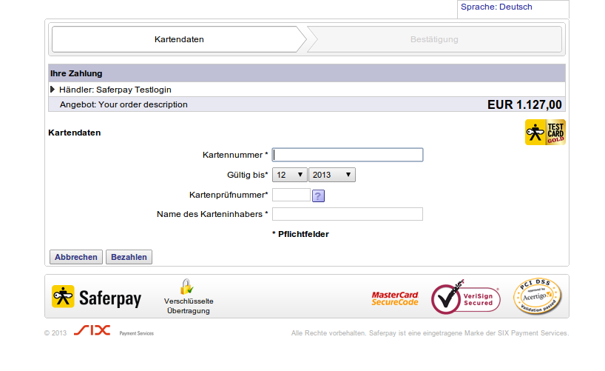Image resolution: width=605 pixels, height=371 pixels.
Task: Open the expiry year 2013 dropdown
Action: (x=332, y=175)
